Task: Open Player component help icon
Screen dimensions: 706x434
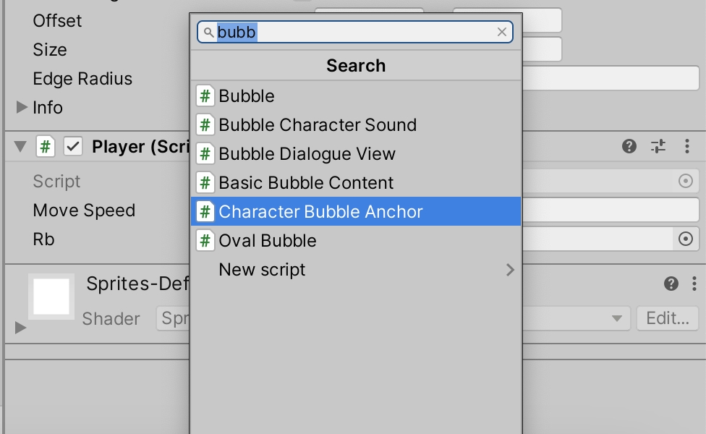Action: click(629, 147)
